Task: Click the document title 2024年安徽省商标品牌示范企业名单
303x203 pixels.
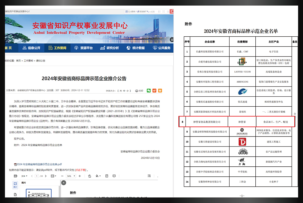Action: (241, 31)
